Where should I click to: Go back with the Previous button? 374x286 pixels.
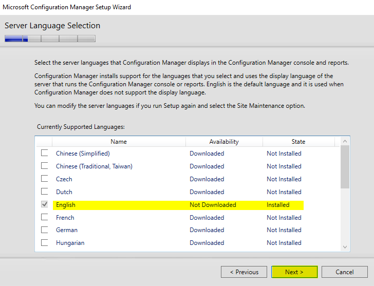click(244, 272)
